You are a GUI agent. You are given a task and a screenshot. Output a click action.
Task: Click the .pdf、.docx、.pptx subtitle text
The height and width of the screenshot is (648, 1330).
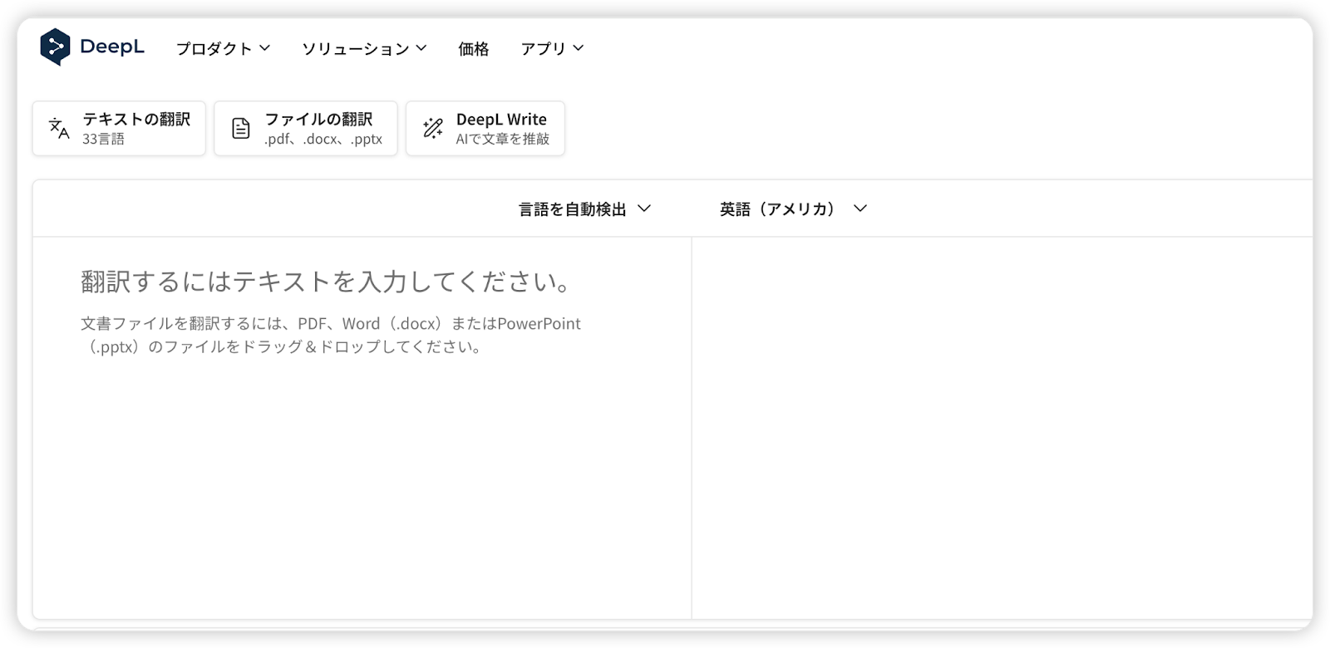click(x=323, y=140)
